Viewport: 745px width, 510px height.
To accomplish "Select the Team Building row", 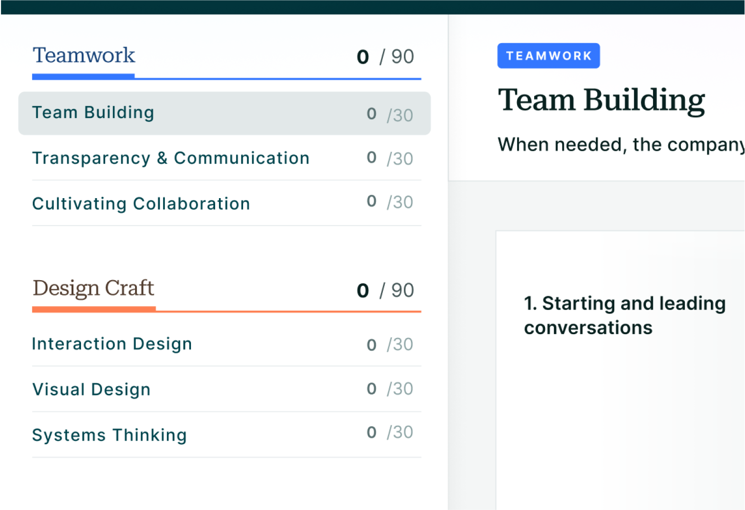I will [x=224, y=113].
